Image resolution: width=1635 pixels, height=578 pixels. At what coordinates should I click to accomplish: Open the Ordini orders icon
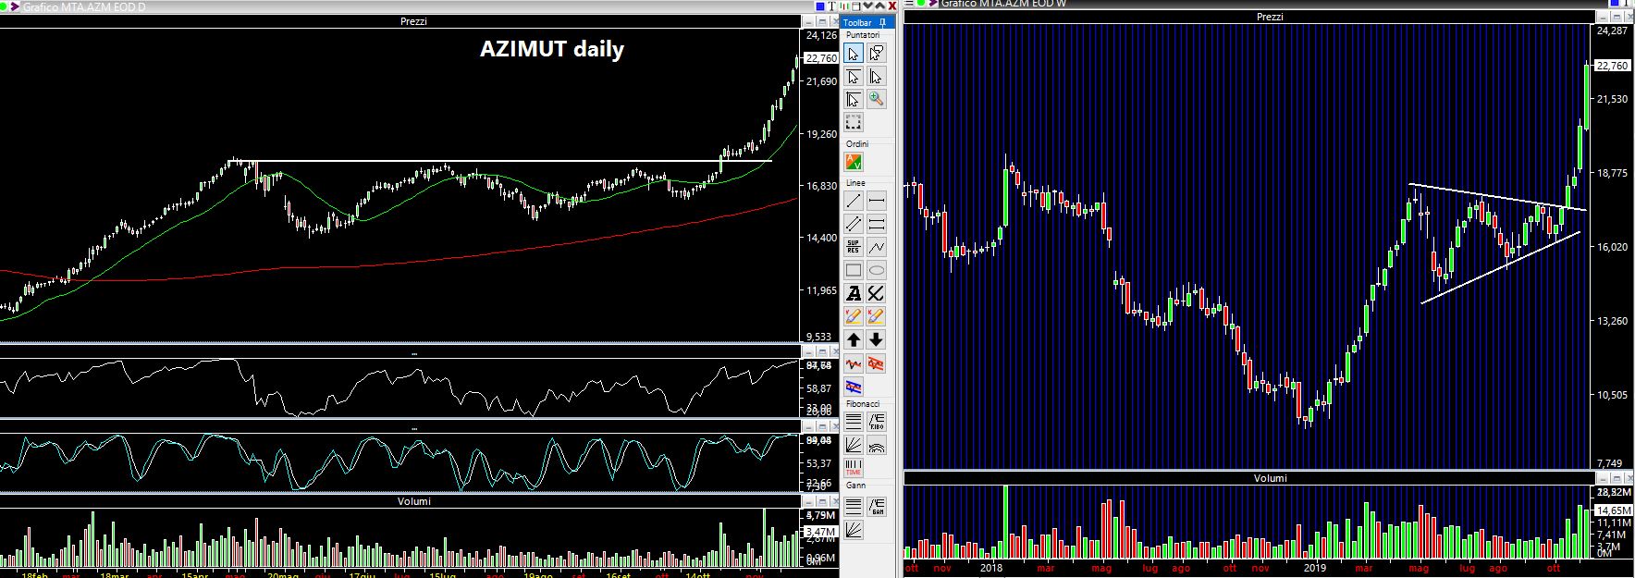click(x=854, y=162)
